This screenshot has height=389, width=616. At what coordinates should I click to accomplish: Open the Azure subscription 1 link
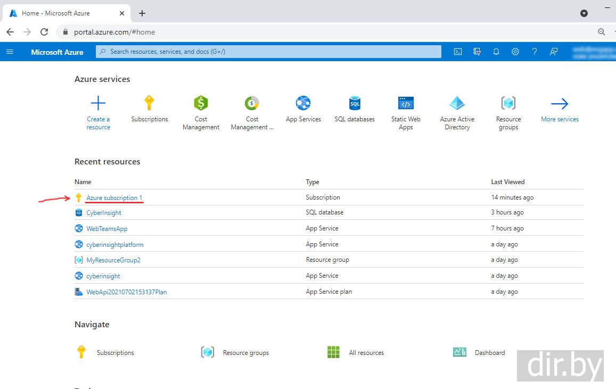pyautogui.click(x=114, y=198)
